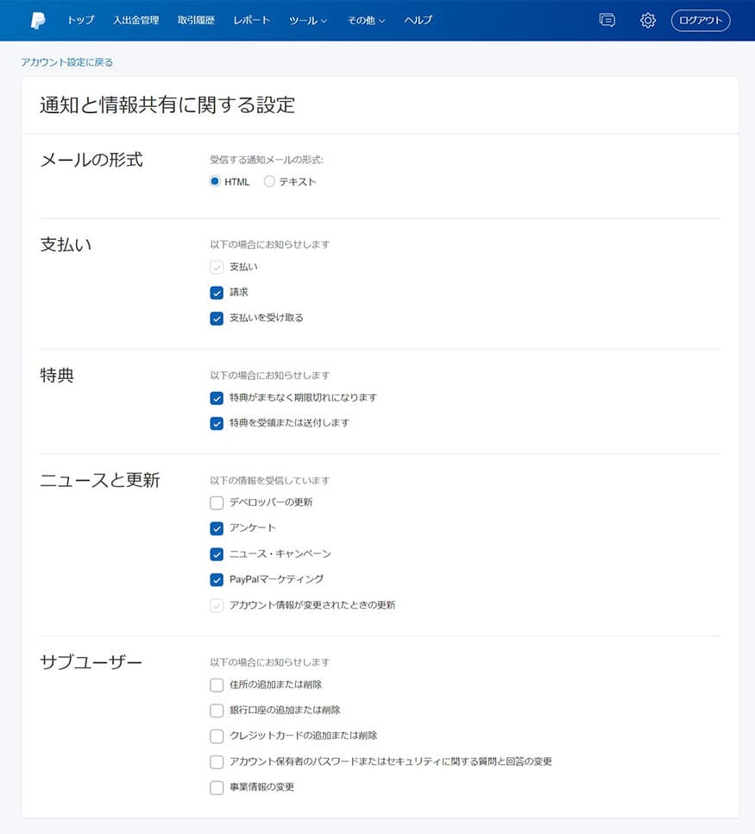Open the レポート section
755x834 pixels.
point(251,21)
